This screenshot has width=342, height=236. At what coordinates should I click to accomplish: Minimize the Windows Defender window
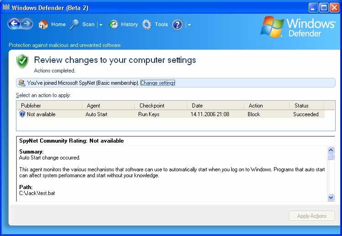click(313, 8)
